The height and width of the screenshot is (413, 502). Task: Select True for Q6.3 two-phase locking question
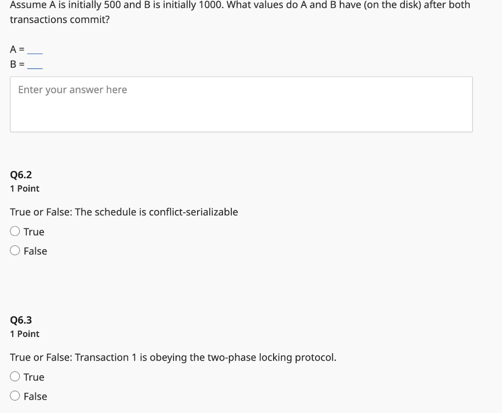click(15, 376)
